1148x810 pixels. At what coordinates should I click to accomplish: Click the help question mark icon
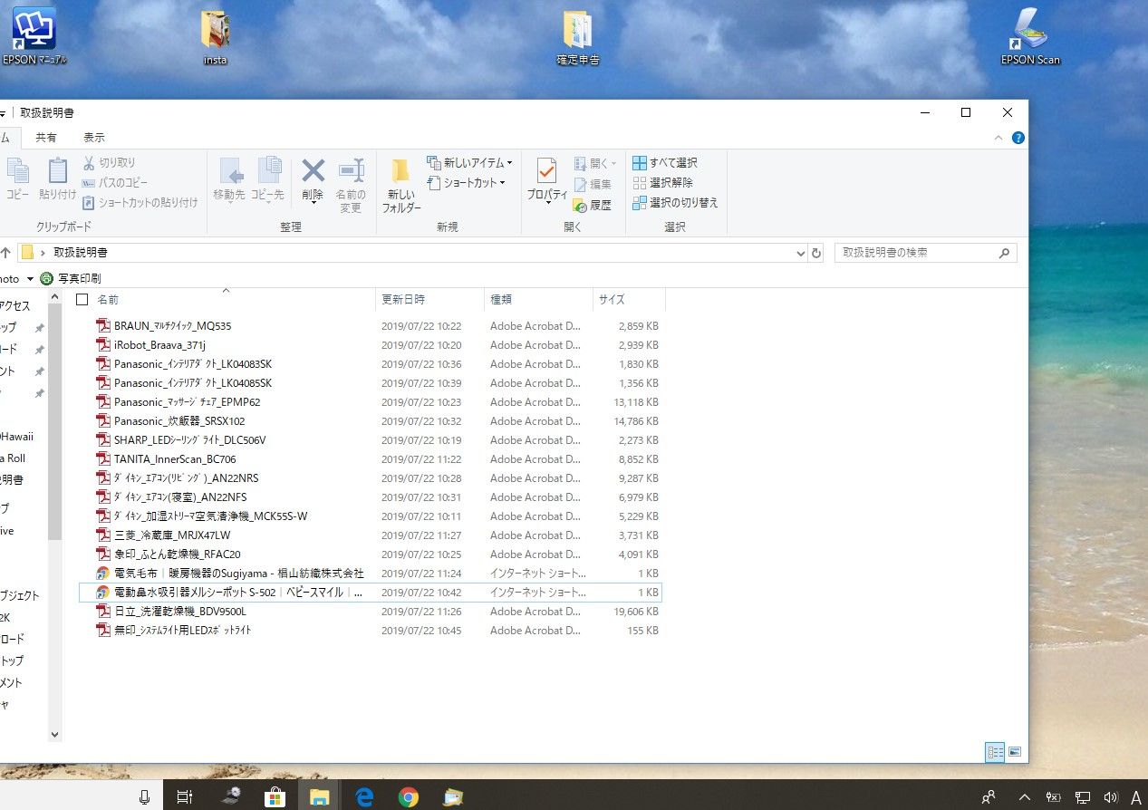tap(1018, 138)
